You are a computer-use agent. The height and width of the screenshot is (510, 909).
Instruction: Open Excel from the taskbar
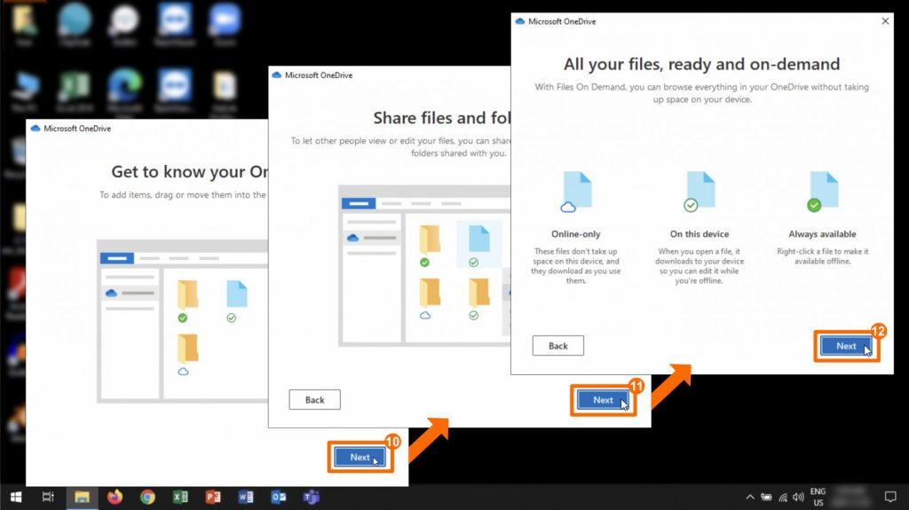[x=180, y=498]
